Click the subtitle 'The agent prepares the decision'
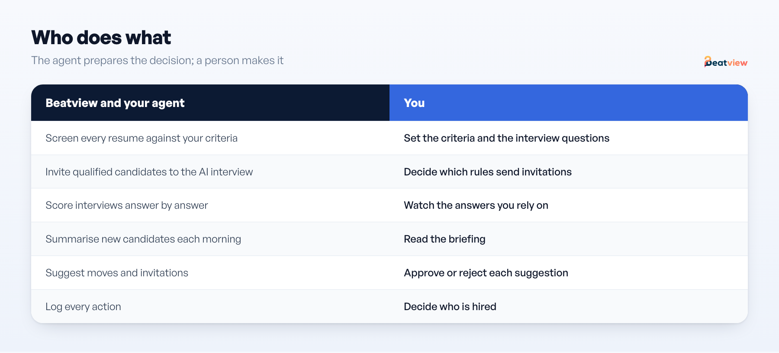779x353 pixels. click(113, 61)
